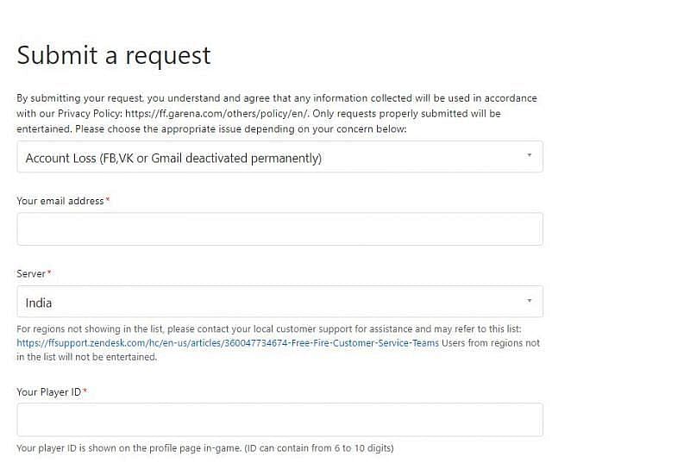Focus the email address input field
The width and height of the screenshot is (690, 469).
click(x=279, y=229)
